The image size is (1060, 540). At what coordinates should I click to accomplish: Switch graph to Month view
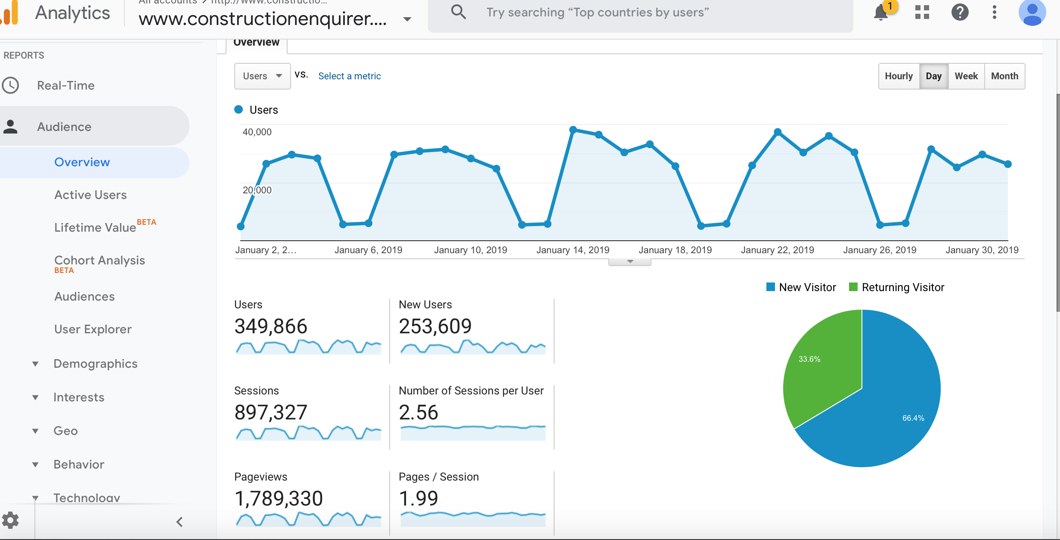(1004, 76)
